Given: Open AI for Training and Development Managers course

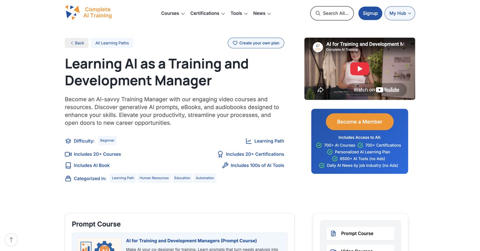Looking at the screenshot, I should [191, 241].
